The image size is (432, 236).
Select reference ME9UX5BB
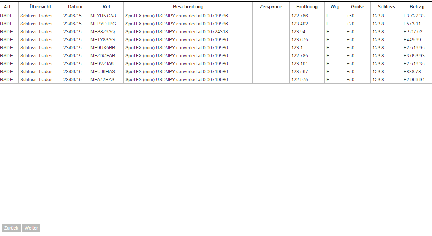click(x=103, y=48)
